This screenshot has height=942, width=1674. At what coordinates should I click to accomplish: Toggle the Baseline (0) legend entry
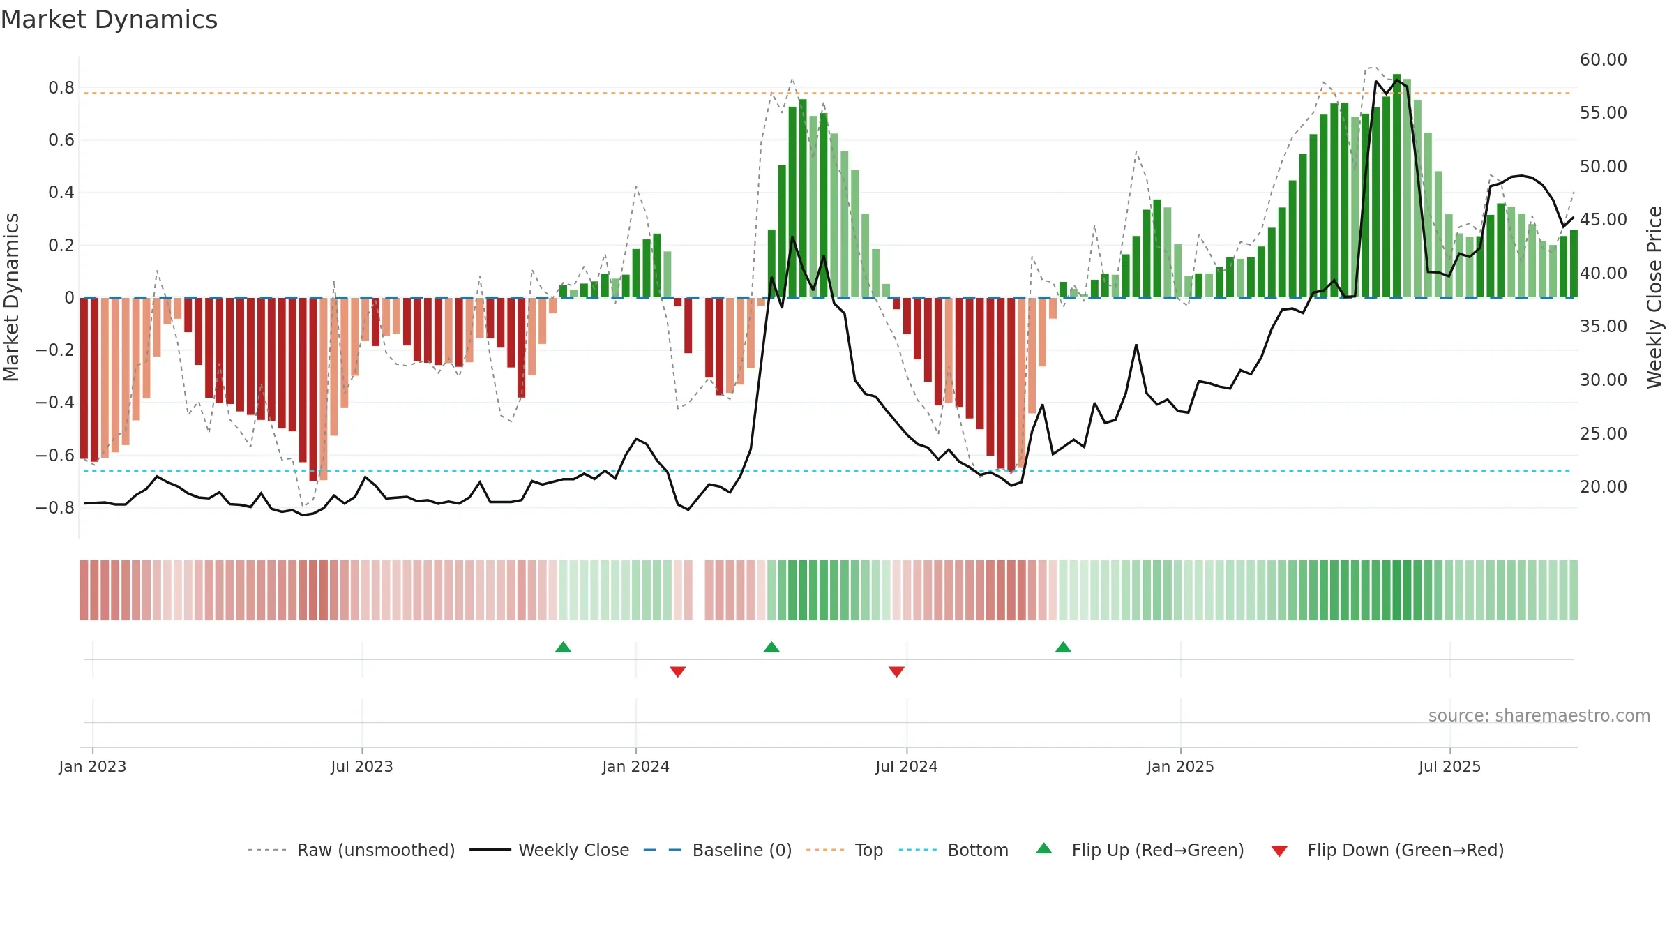718,850
